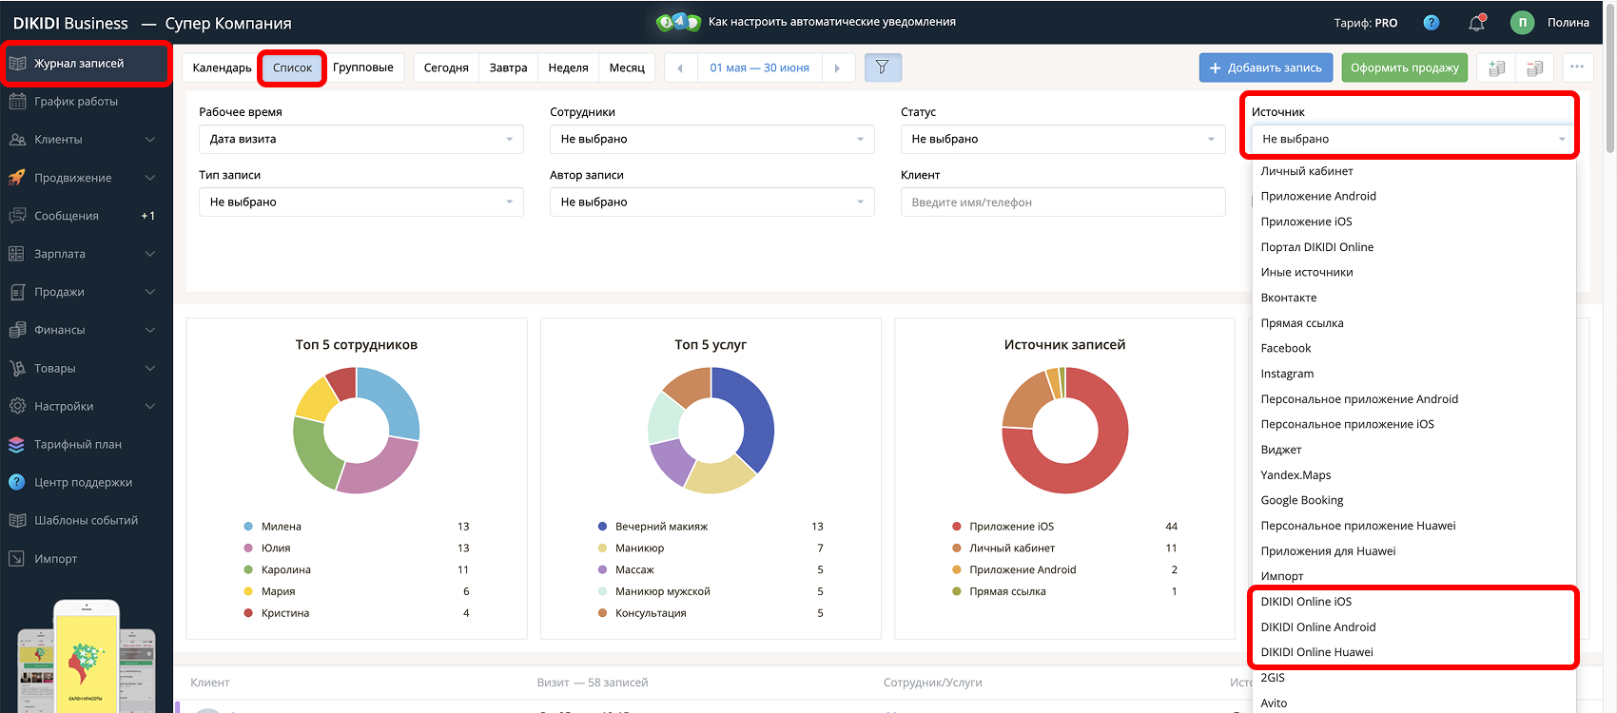Open the notifications bell icon

[x=1476, y=23]
